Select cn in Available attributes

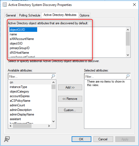pos(30,82)
